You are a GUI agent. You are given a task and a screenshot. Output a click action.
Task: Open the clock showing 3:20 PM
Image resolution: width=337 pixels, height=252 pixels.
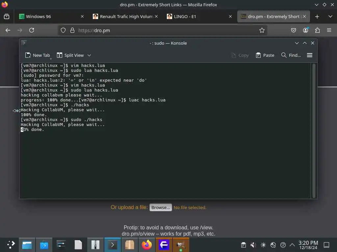308,245
